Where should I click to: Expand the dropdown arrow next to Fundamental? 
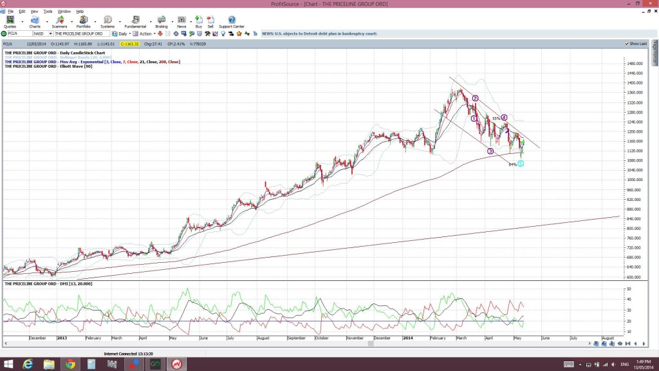(151, 21)
